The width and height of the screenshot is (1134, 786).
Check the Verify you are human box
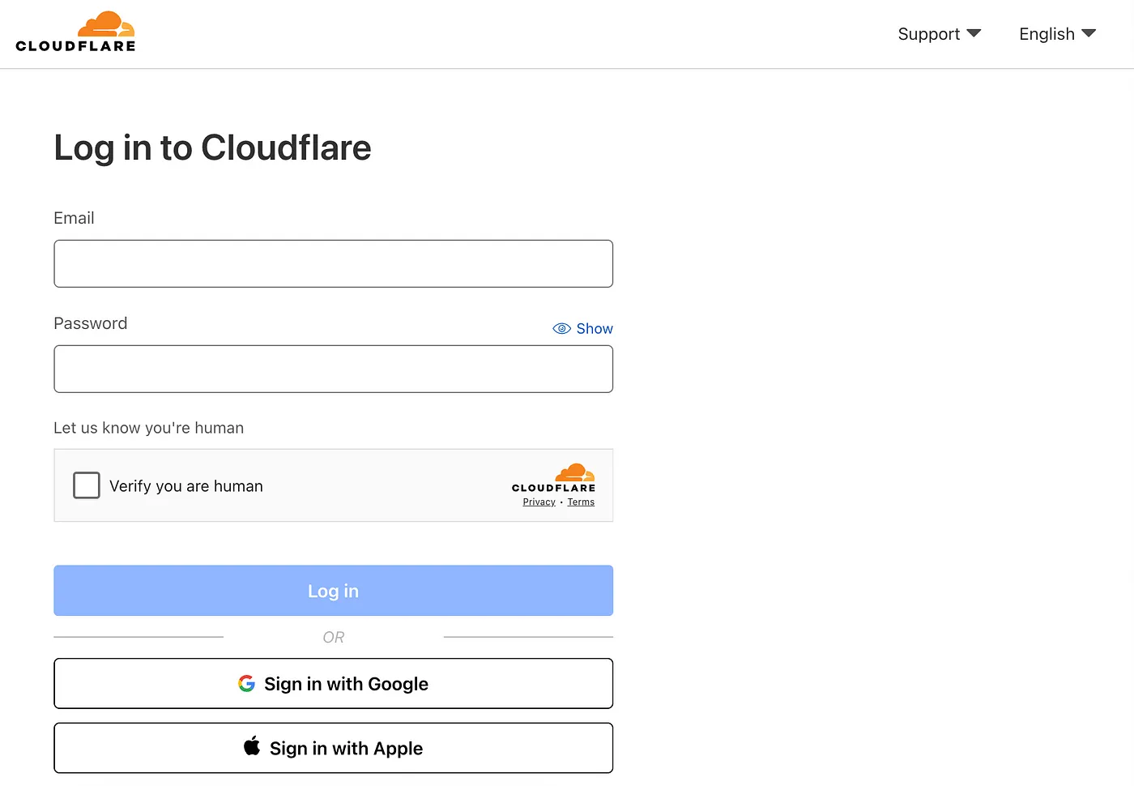87,485
